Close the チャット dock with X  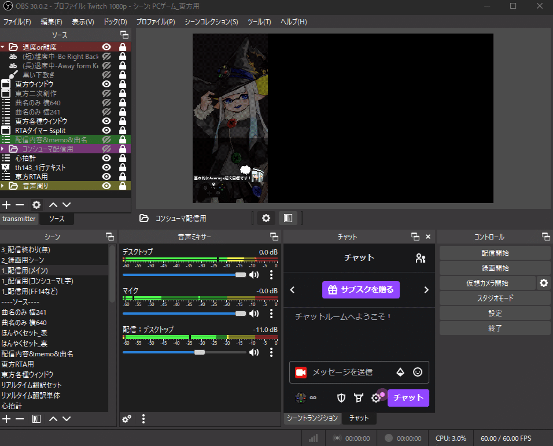click(x=428, y=237)
